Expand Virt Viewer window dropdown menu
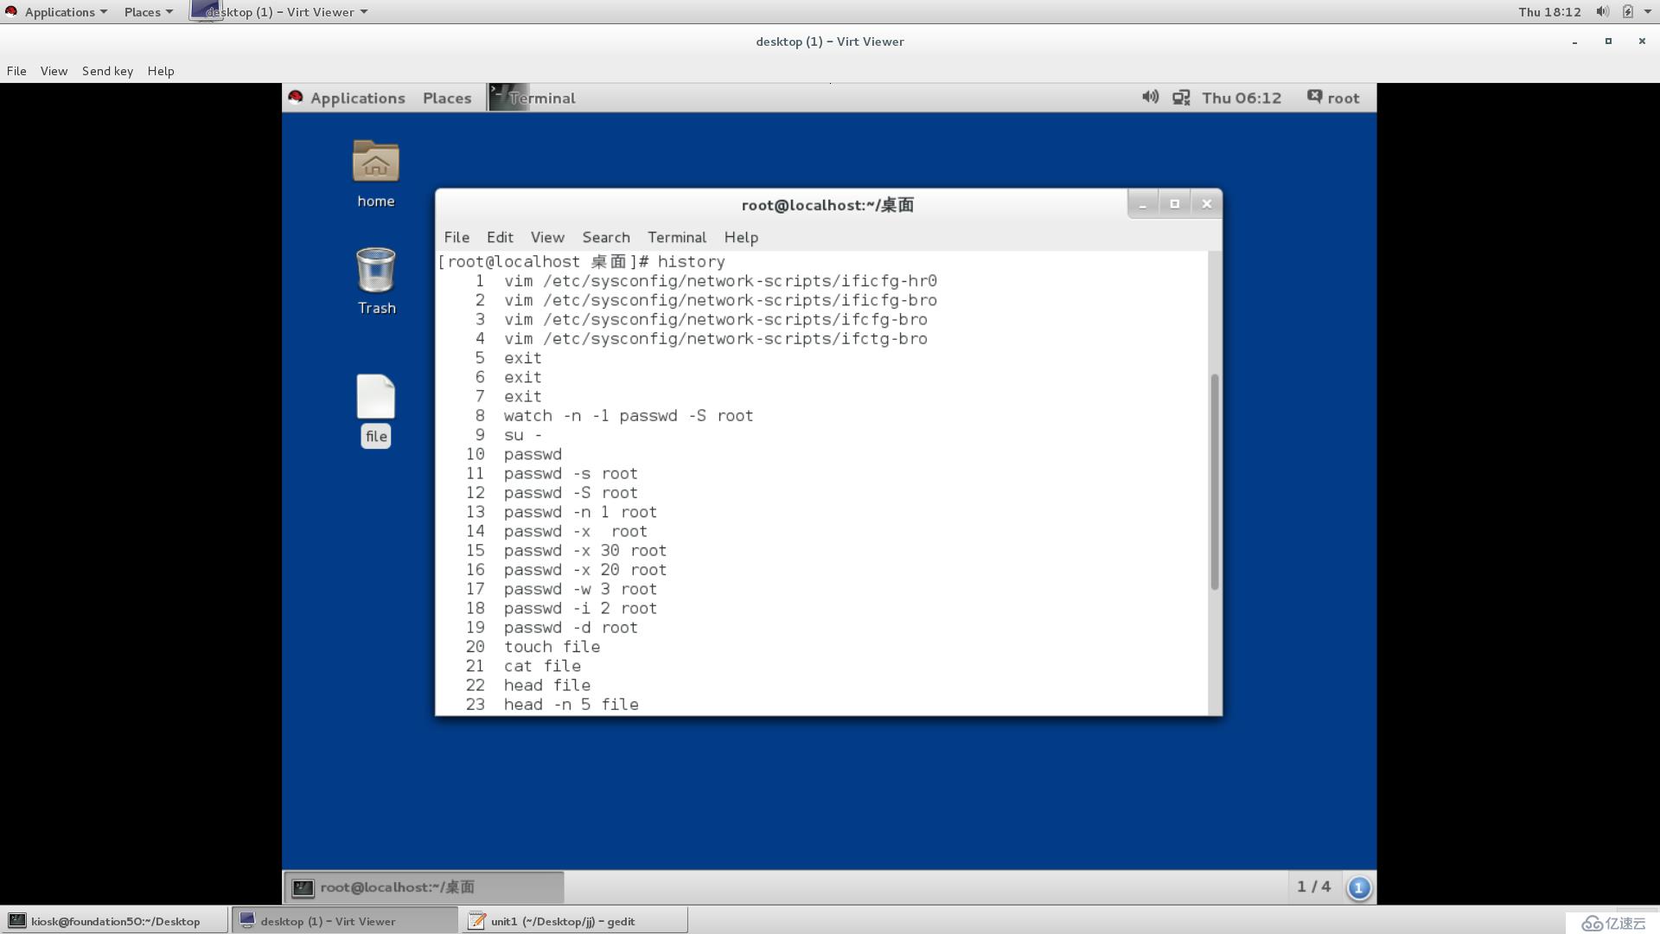Screen dimensions: 1660x934 (361, 11)
